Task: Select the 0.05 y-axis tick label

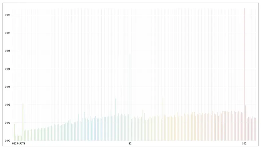Action: coord(7,51)
